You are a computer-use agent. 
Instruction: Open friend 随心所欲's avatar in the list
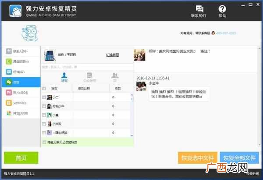49,133
